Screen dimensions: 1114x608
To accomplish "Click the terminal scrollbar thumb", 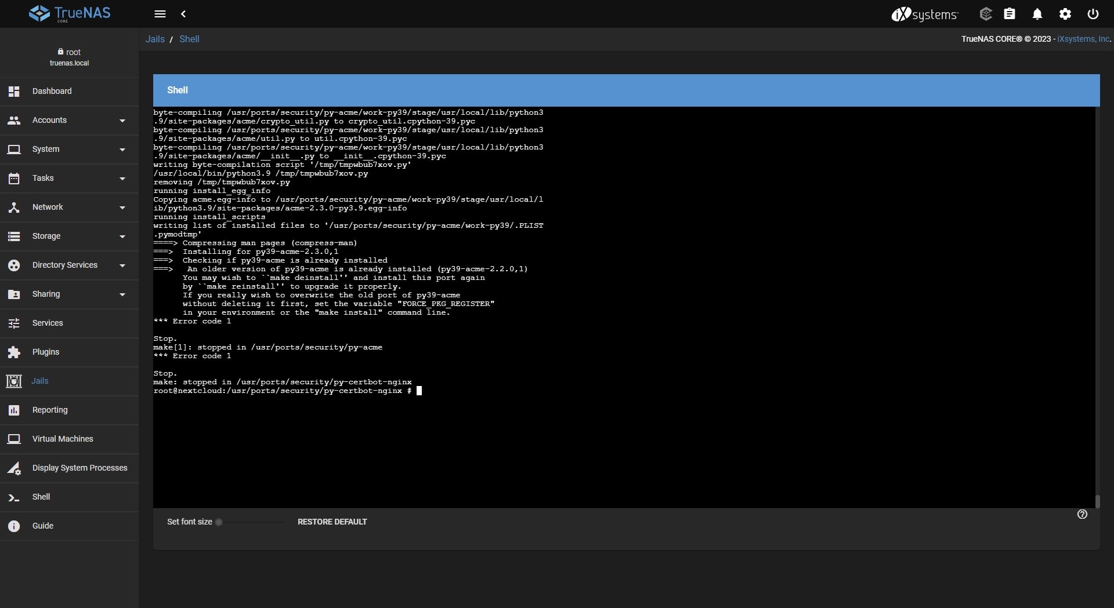I will (1097, 501).
